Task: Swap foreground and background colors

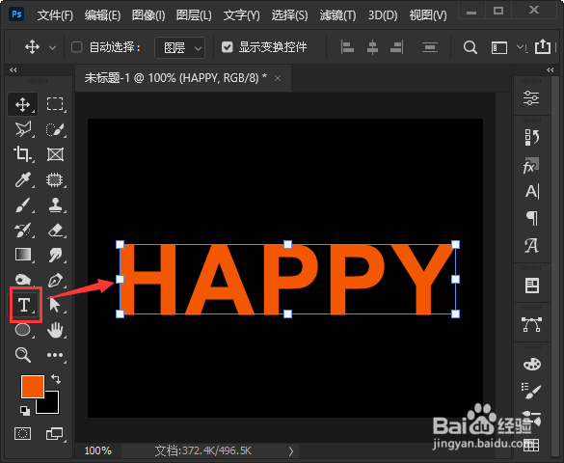Action: point(56,379)
